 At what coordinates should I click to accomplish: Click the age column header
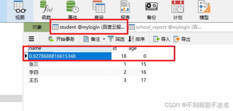pos(138,48)
